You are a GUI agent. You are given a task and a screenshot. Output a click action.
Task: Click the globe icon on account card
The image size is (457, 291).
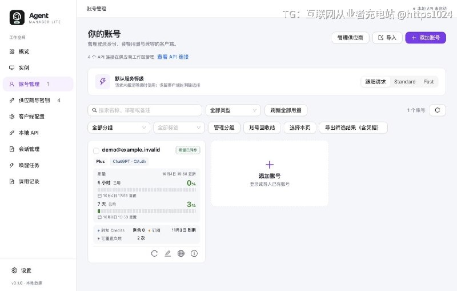point(181,253)
